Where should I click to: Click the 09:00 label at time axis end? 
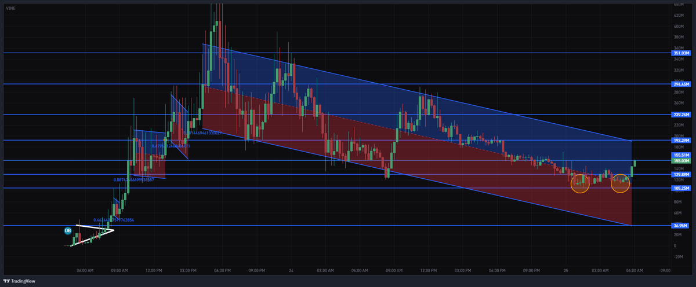pyautogui.click(x=665, y=270)
